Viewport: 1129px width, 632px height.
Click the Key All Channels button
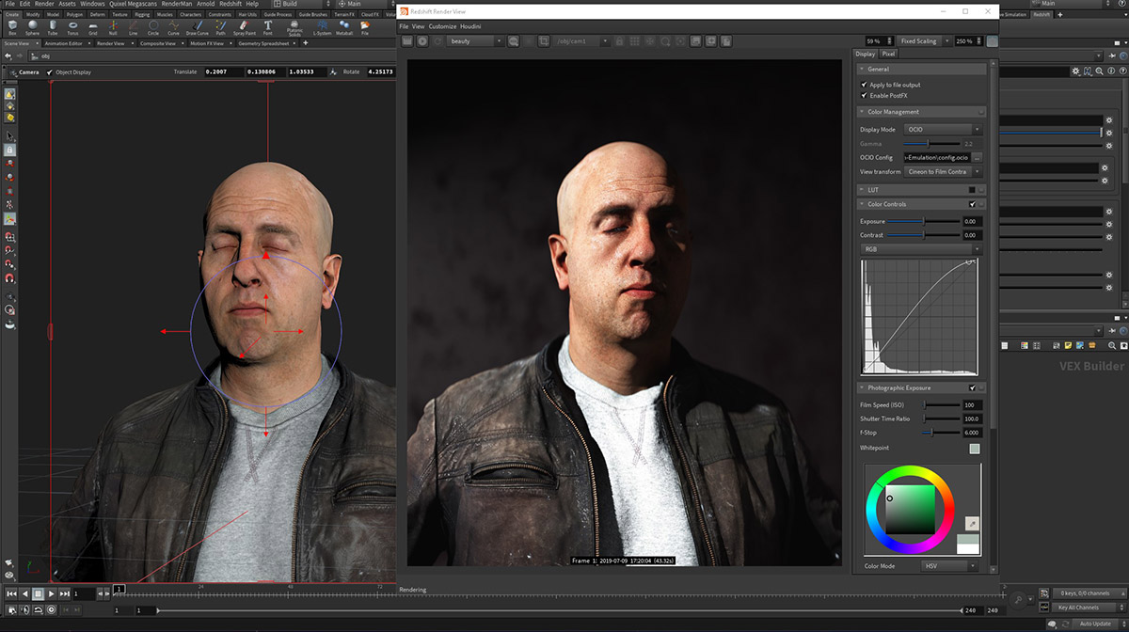point(1077,608)
